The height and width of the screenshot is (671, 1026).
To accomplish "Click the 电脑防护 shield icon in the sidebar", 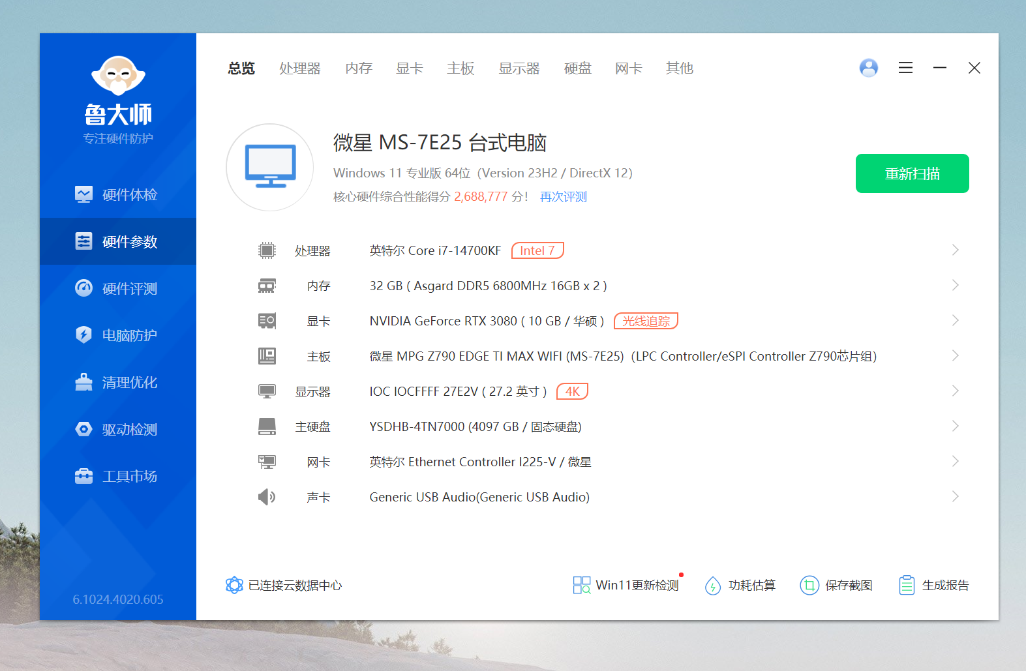I will pyautogui.click(x=83, y=335).
